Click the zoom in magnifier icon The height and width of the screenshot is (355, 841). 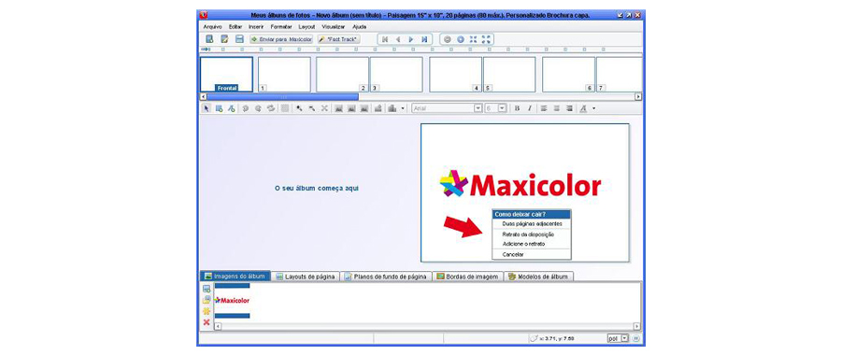coord(460,39)
